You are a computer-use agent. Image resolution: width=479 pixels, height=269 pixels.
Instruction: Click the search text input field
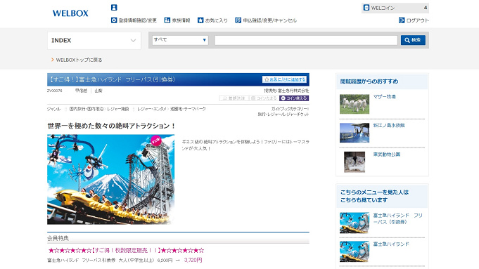click(306, 40)
